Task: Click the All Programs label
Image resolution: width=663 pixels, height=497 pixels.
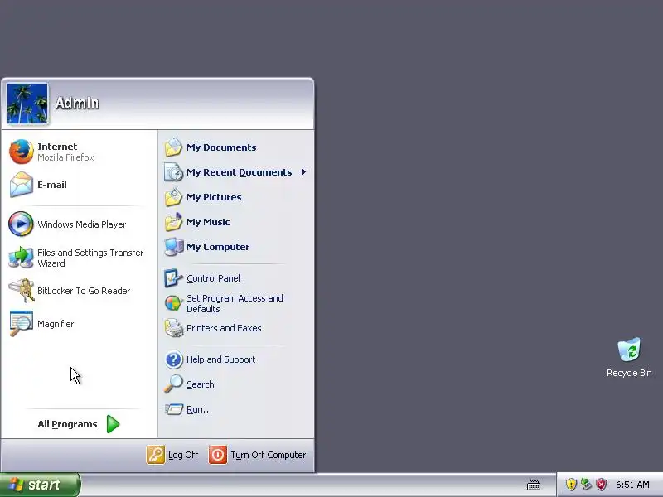Action: coord(67,424)
